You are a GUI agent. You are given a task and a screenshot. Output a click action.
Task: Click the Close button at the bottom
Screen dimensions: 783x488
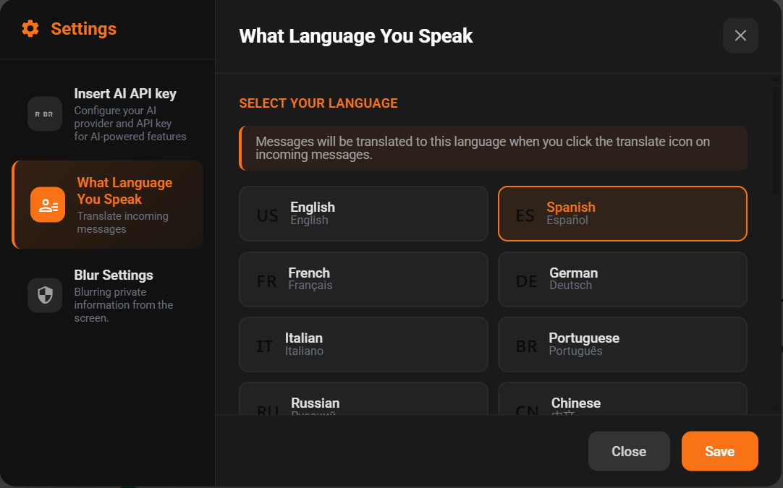click(x=628, y=450)
